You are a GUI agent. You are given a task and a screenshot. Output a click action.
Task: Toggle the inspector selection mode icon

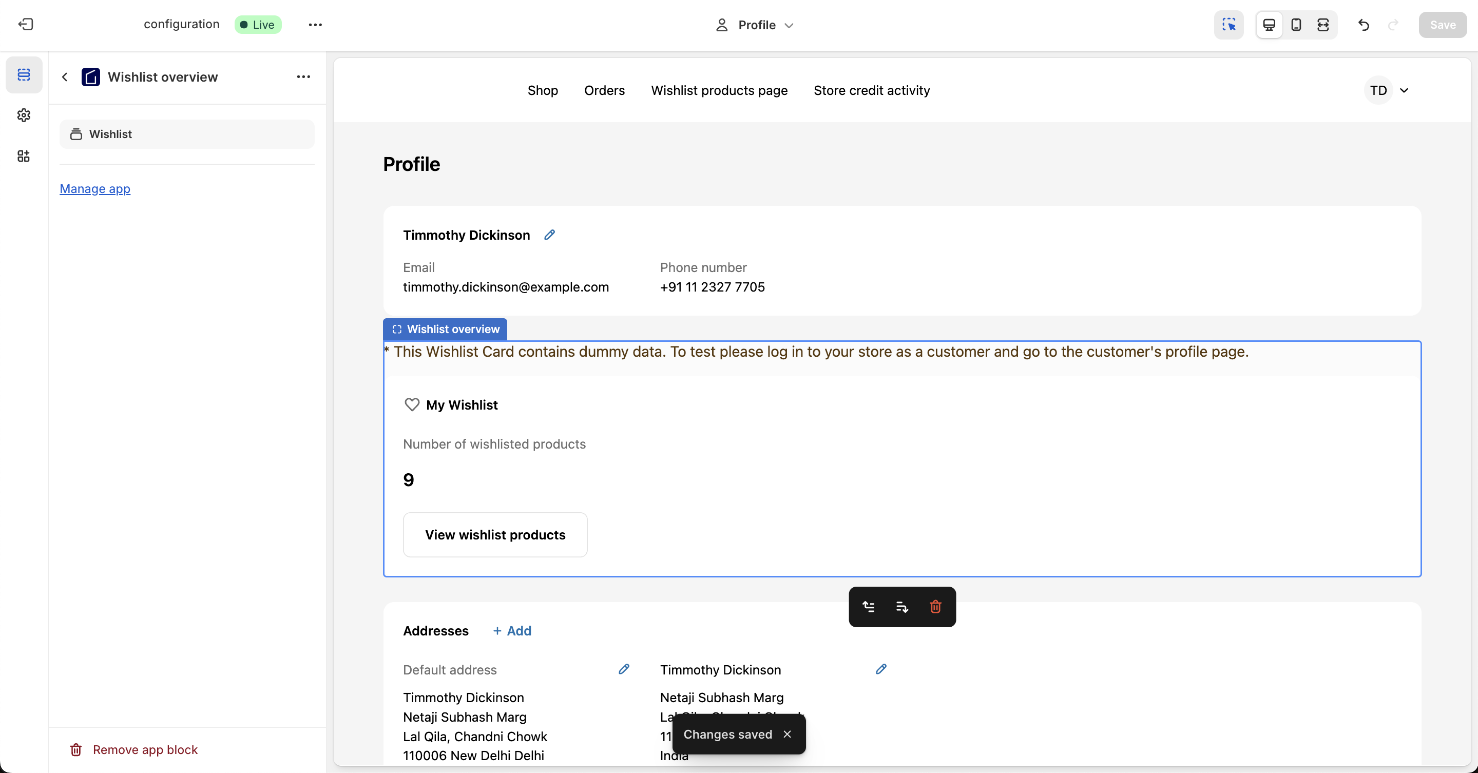[1229, 25]
